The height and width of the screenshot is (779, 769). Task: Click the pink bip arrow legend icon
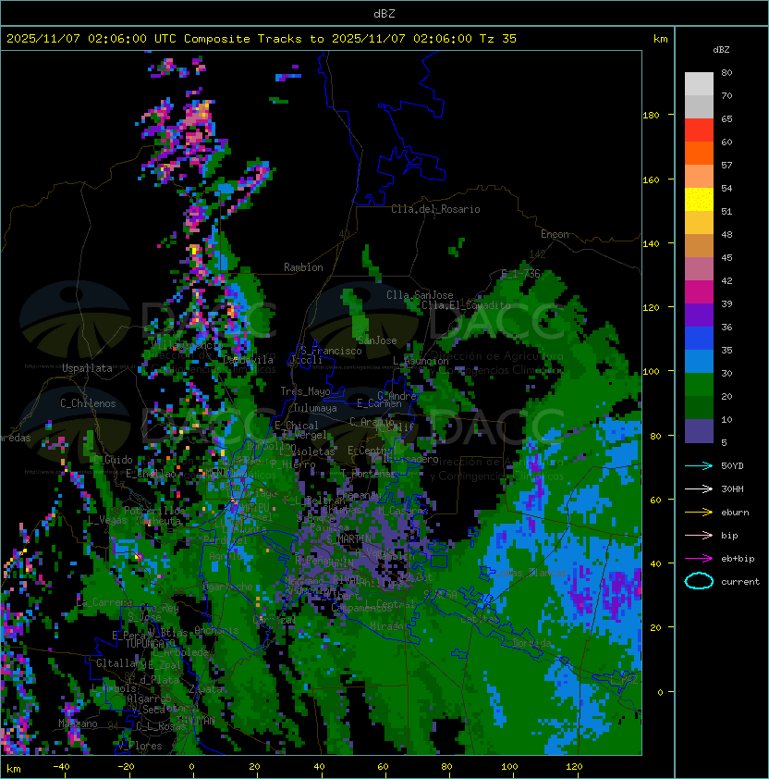699,536
